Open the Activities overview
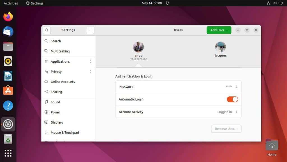 [10, 3]
